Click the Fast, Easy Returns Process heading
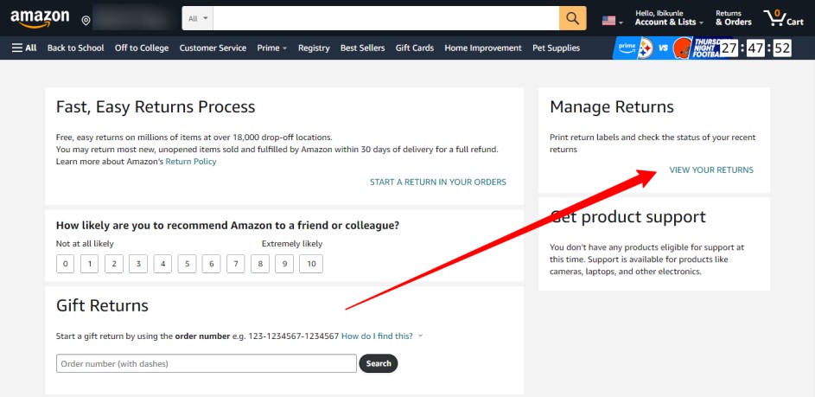 pos(156,107)
